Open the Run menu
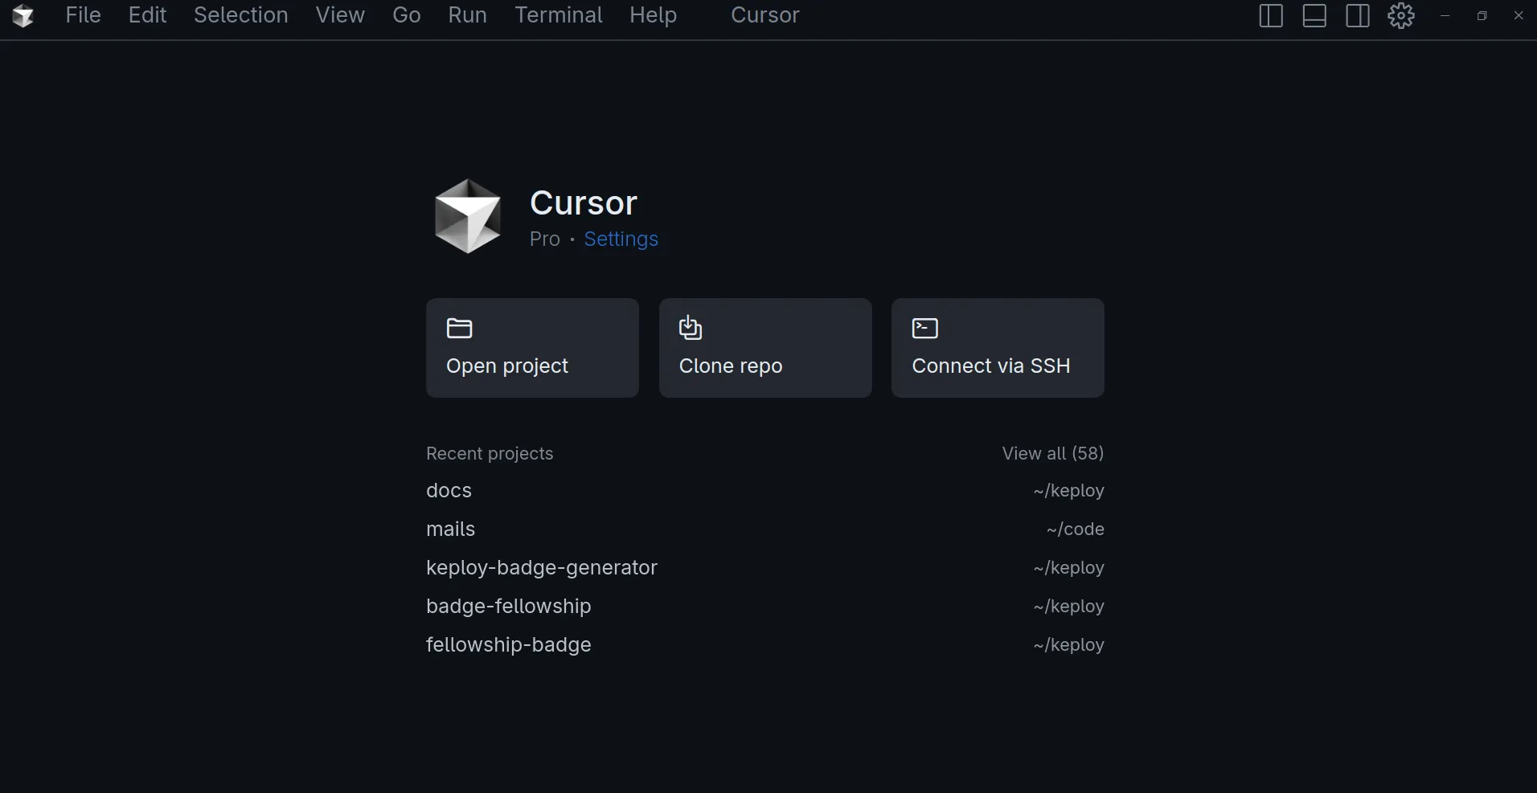 pos(468,15)
